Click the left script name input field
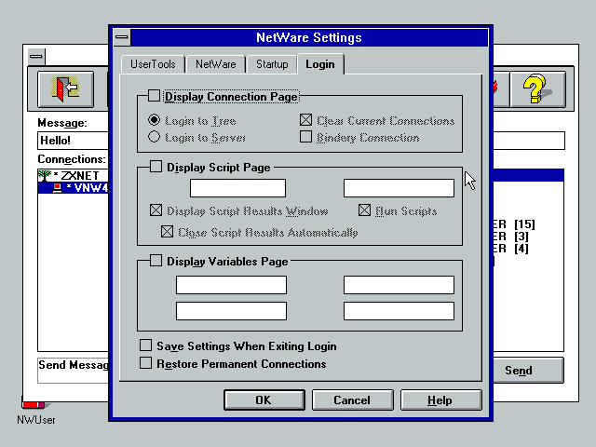Viewport: 596px width, 447px height. point(238,188)
